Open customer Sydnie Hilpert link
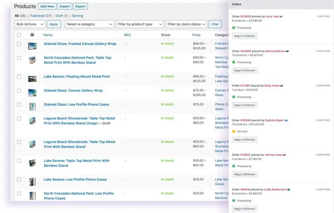Screen dimensions: 334x213 275,120
